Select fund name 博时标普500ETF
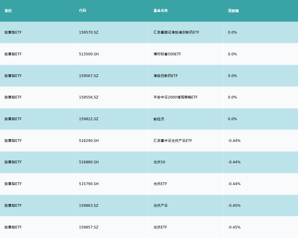The height and width of the screenshot is (238, 298). [x=167, y=54]
